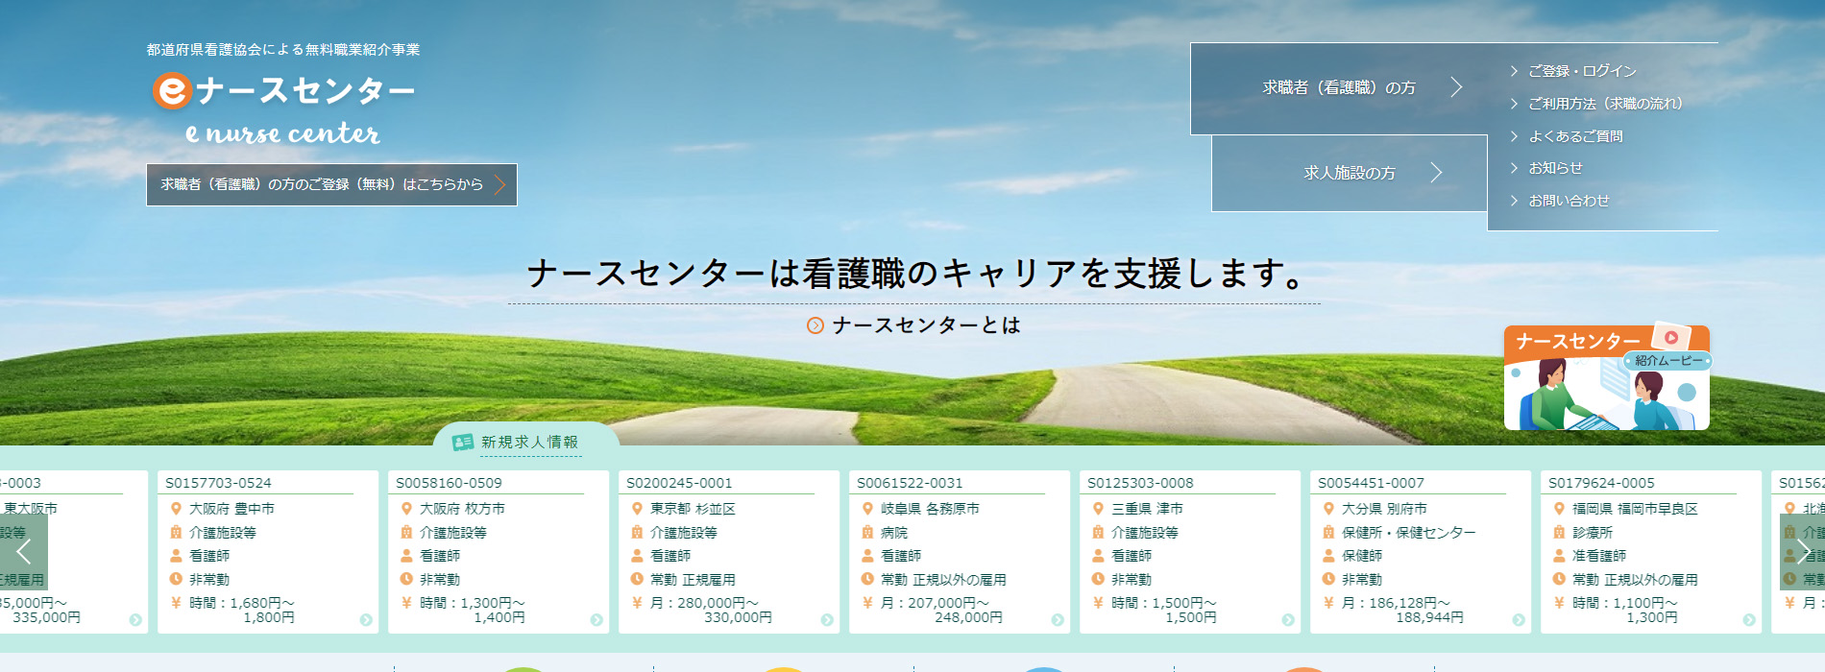1825x672 pixels.
Task: Click the detail arrow on card S0125303-0008
Action: pyautogui.click(x=1288, y=620)
